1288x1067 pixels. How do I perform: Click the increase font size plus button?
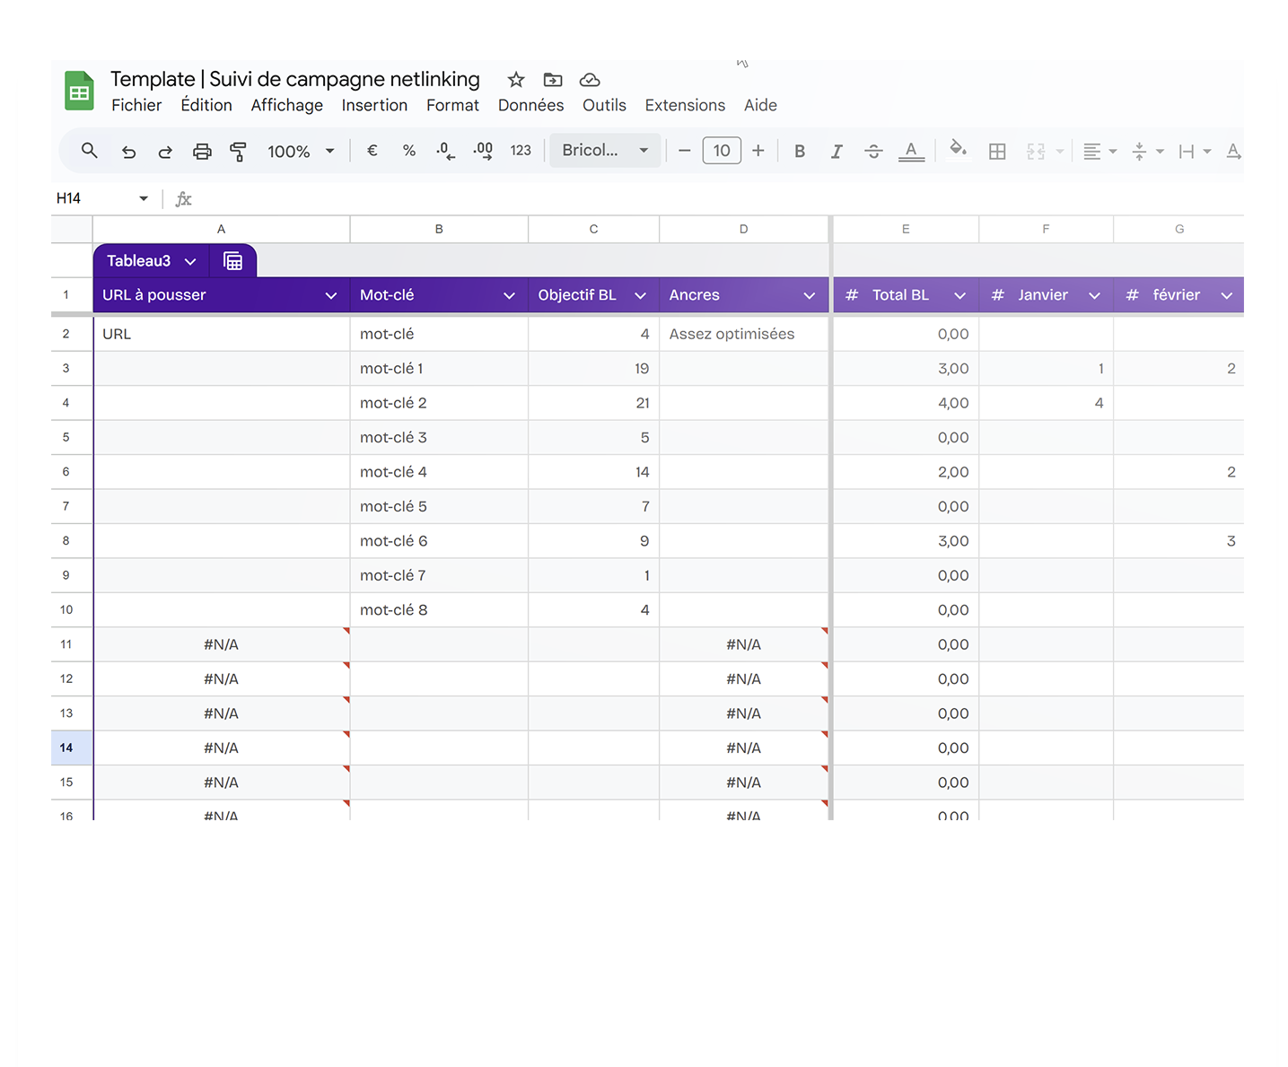point(758,151)
